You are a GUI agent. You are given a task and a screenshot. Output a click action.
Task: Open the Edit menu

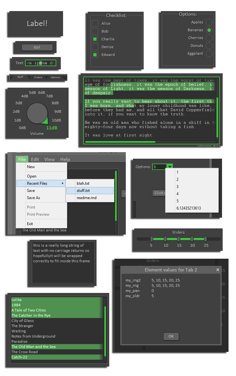(35, 159)
